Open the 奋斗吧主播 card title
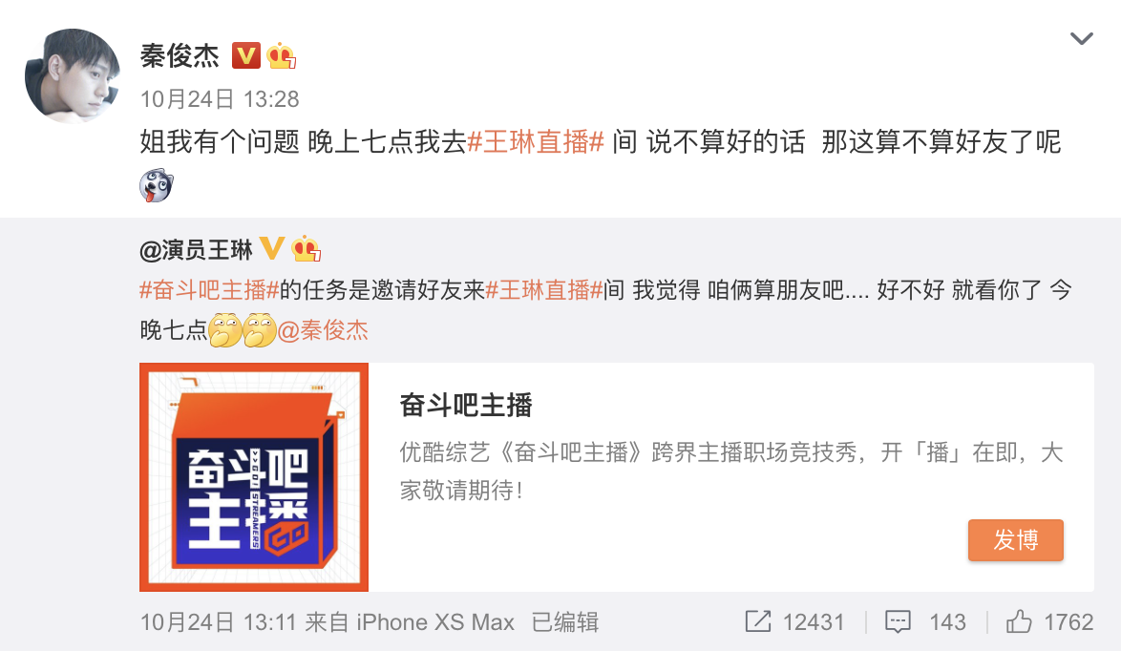 pyautogui.click(x=466, y=405)
